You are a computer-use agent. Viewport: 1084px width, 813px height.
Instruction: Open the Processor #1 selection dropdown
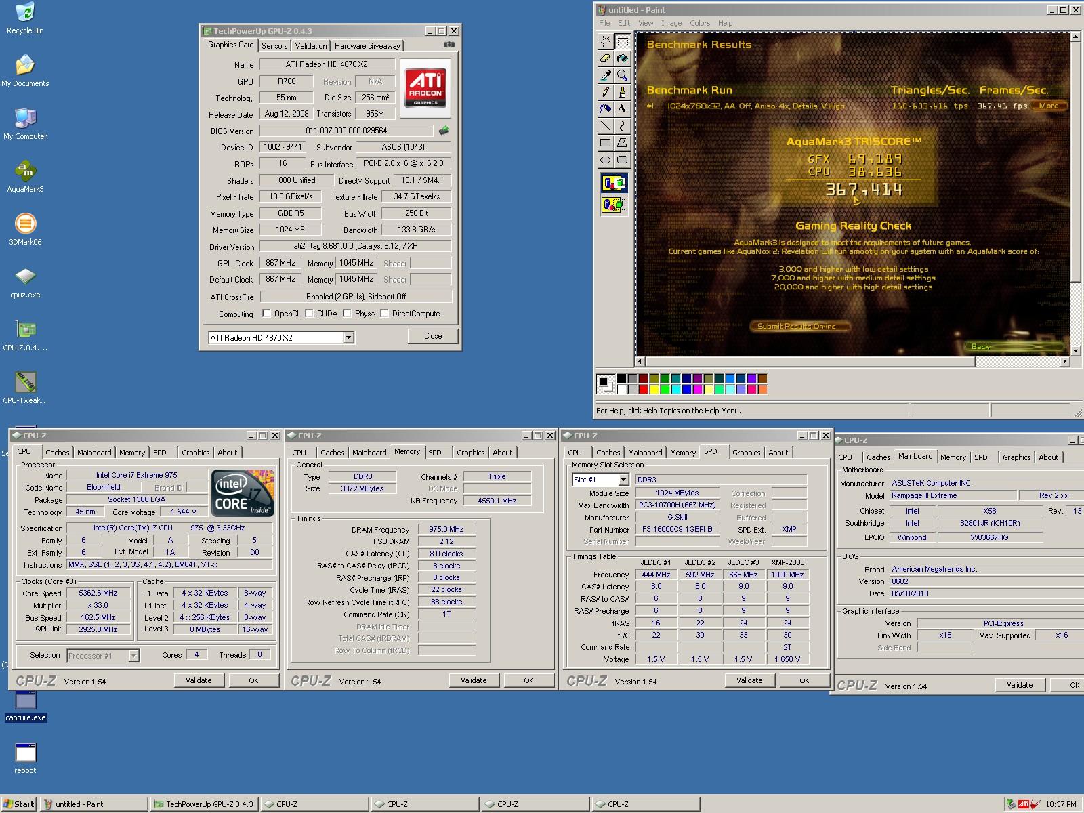[133, 656]
